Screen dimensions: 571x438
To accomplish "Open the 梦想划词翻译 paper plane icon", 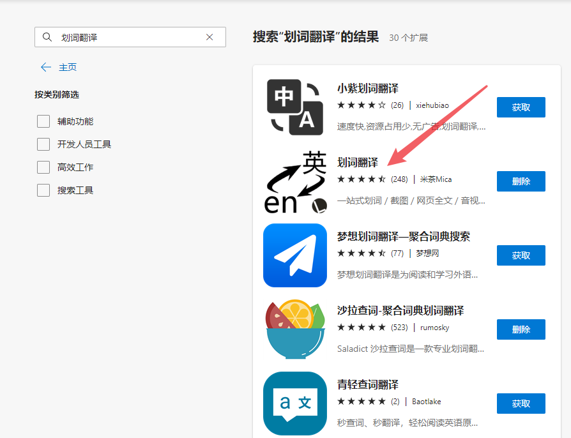I will click(295, 255).
